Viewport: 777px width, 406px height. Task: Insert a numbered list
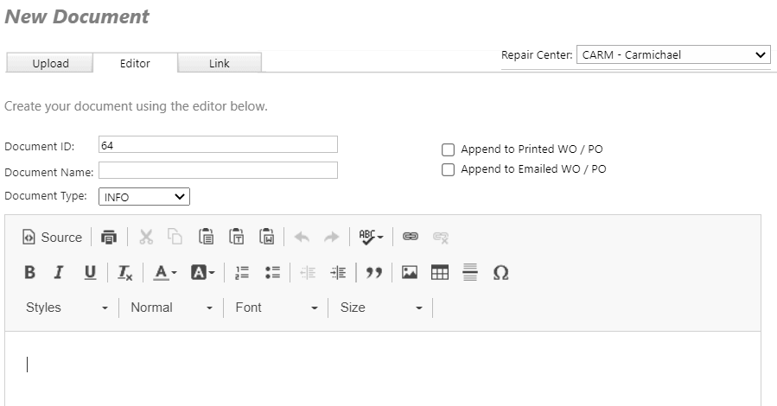243,273
